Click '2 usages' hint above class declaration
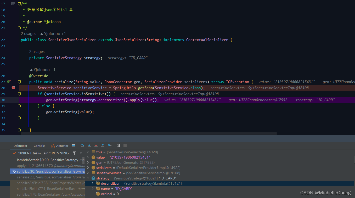The width and height of the screenshot is (355, 198). coord(29,34)
